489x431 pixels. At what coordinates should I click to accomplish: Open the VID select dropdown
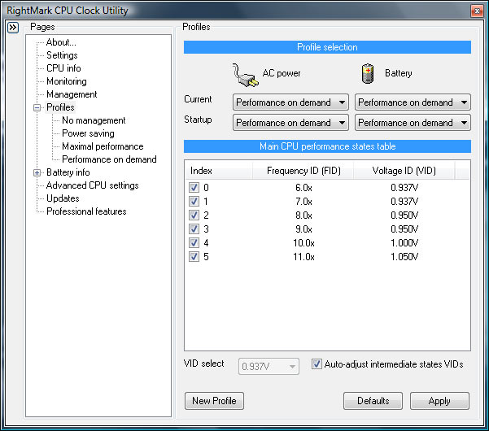click(269, 367)
